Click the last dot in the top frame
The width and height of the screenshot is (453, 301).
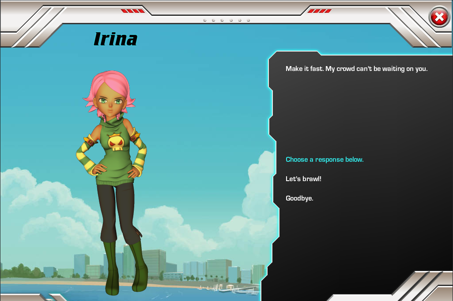point(249,20)
